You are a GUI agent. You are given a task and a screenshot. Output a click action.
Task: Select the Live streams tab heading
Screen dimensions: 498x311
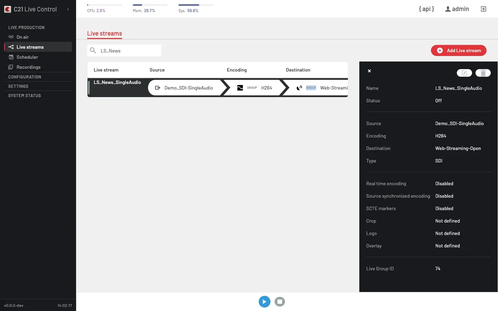(x=104, y=34)
